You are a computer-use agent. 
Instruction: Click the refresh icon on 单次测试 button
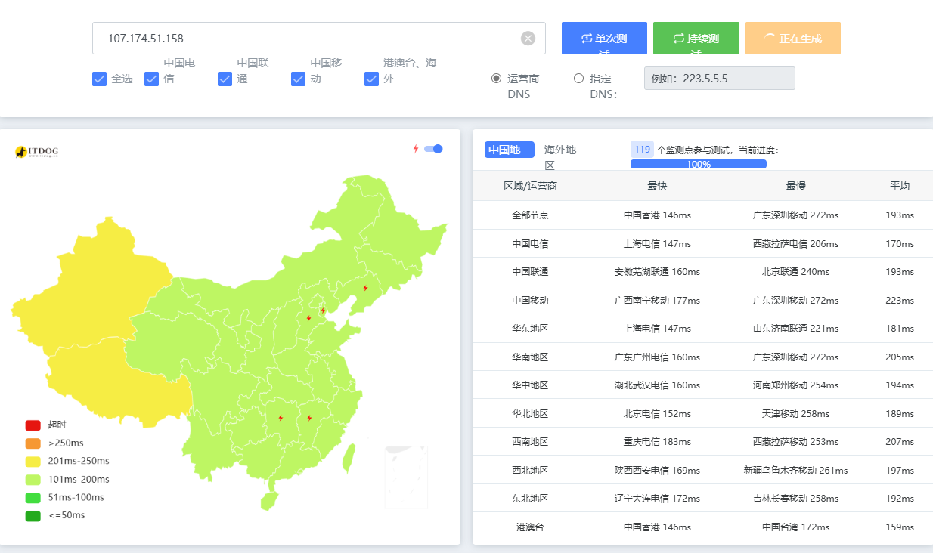[x=585, y=36]
